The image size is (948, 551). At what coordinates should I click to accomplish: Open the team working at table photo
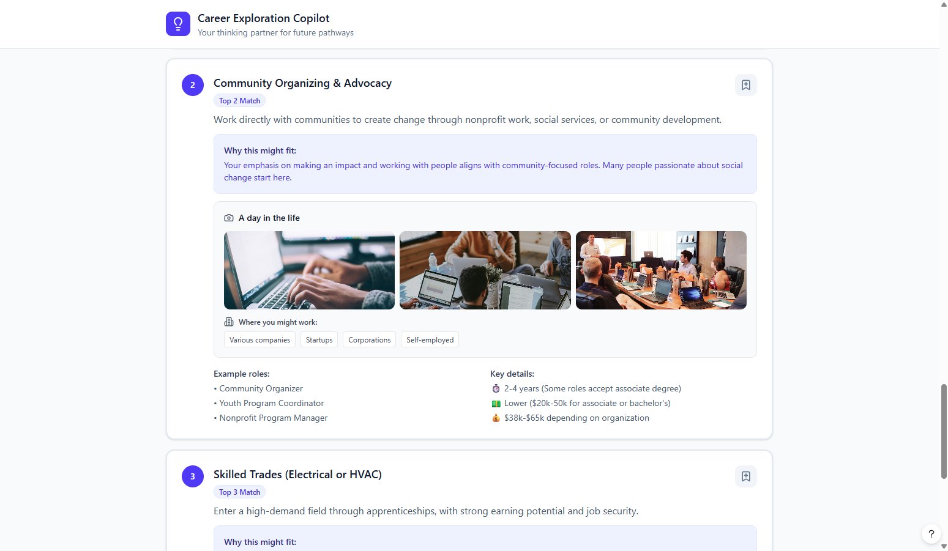click(485, 270)
